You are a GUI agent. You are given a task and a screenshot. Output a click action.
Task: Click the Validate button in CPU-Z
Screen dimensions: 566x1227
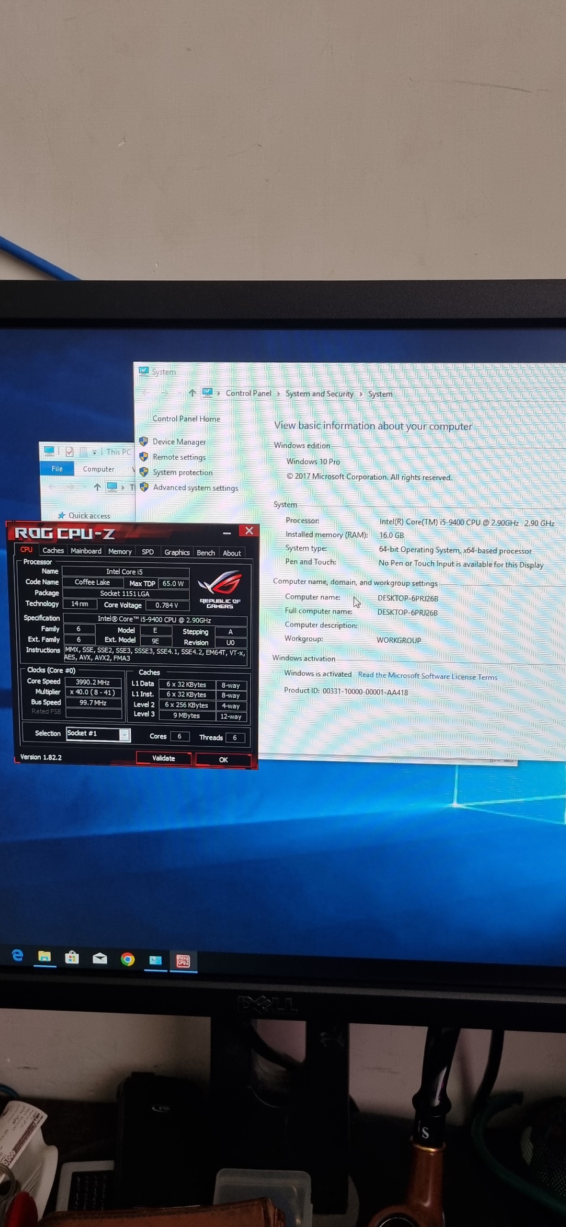164,758
